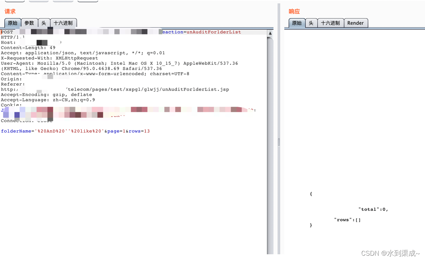Click the Origin header line
Viewport: 425px width, 260px height.
11,79
